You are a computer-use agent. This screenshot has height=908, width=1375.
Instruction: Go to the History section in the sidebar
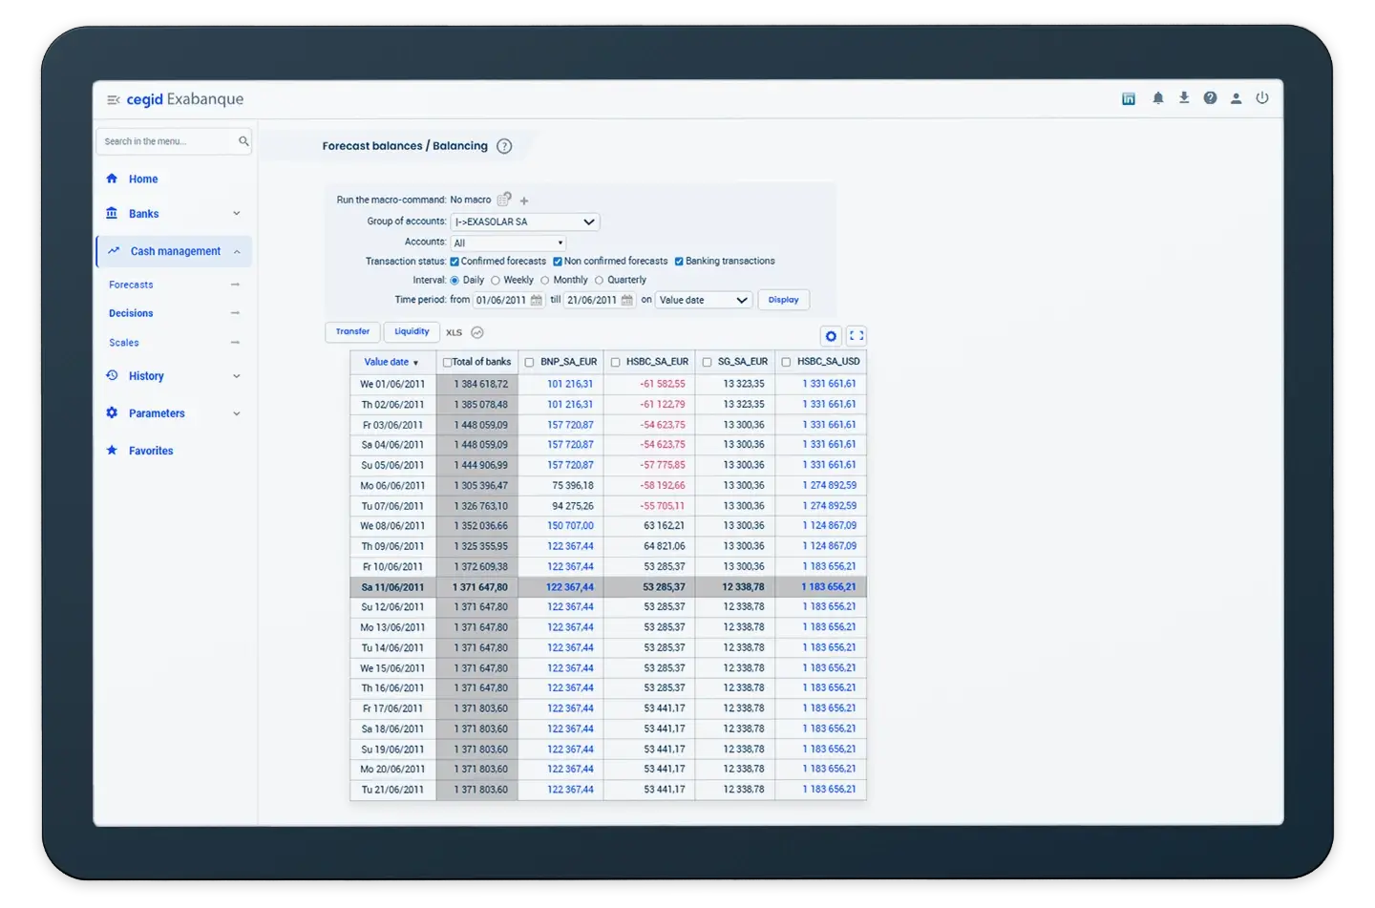pos(146,375)
